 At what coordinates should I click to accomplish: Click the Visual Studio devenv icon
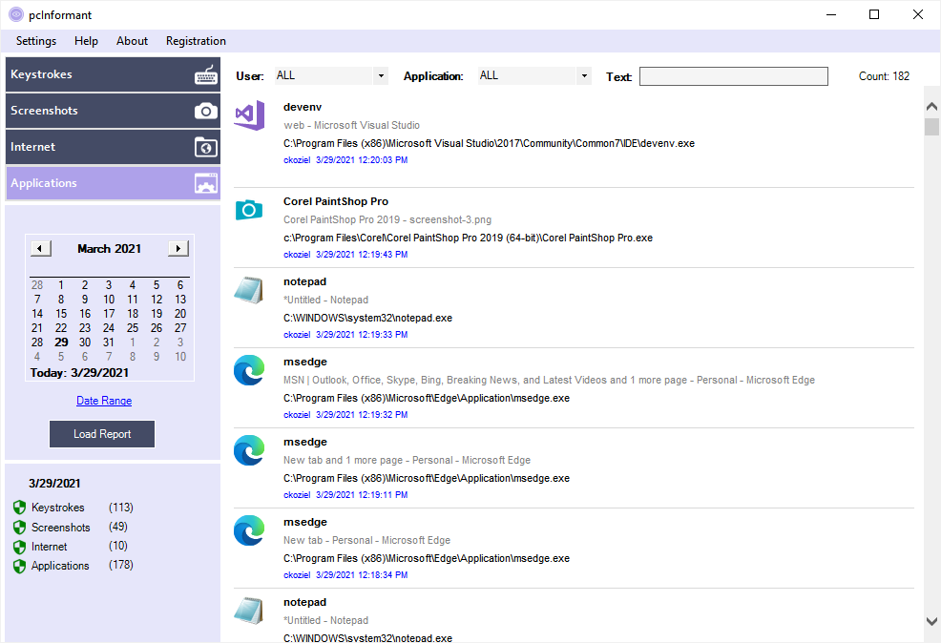tap(250, 115)
